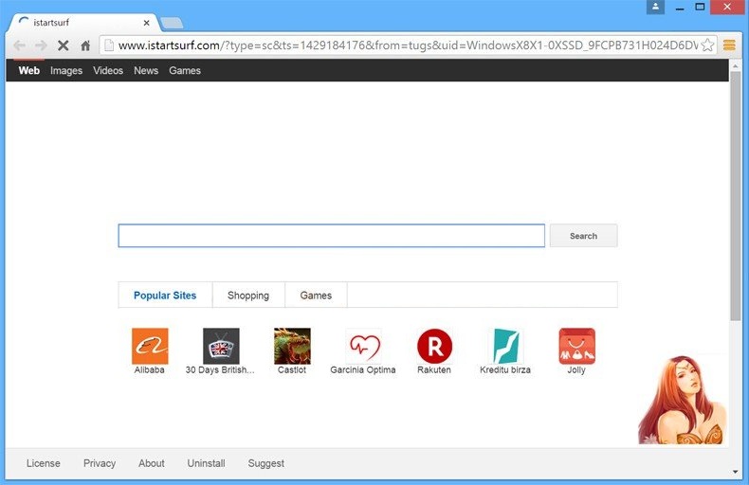Switch to the Games tab below search
Image resolution: width=749 pixels, height=485 pixels.
[x=316, y=295]
